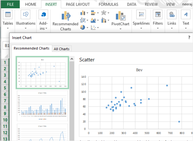Expand the bar chart dropdown arrow
Image resolution: width=193 pixels, height=141 pixels.
click(x=98, y=13)
